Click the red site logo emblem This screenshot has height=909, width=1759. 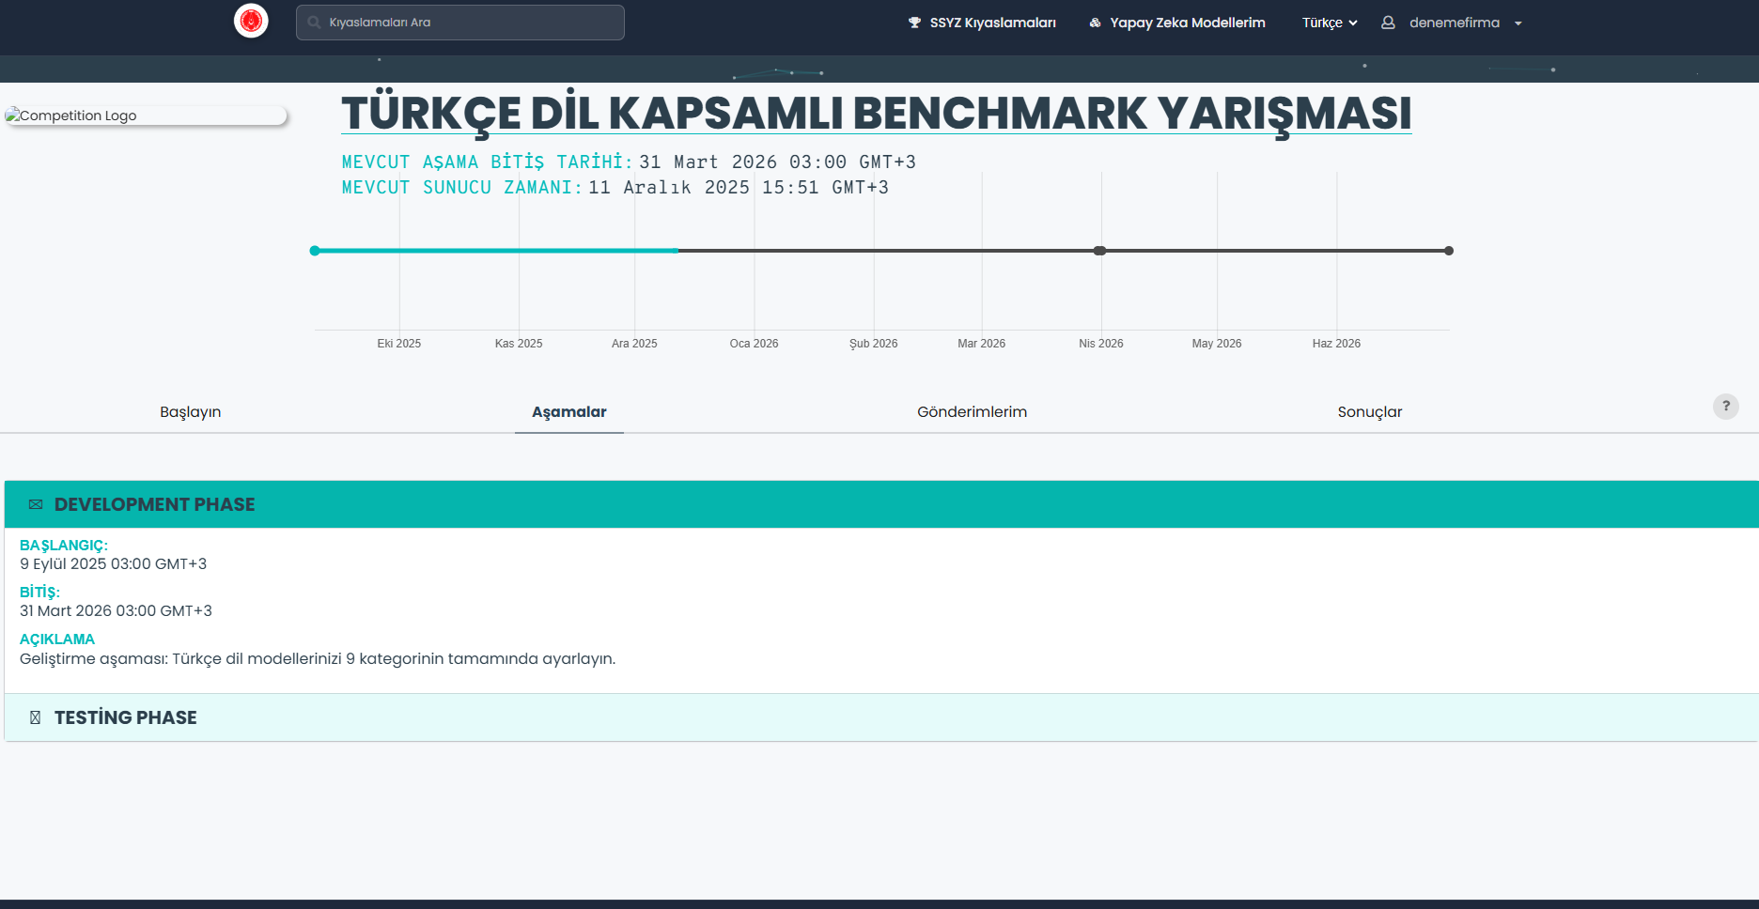coord(251,21)
